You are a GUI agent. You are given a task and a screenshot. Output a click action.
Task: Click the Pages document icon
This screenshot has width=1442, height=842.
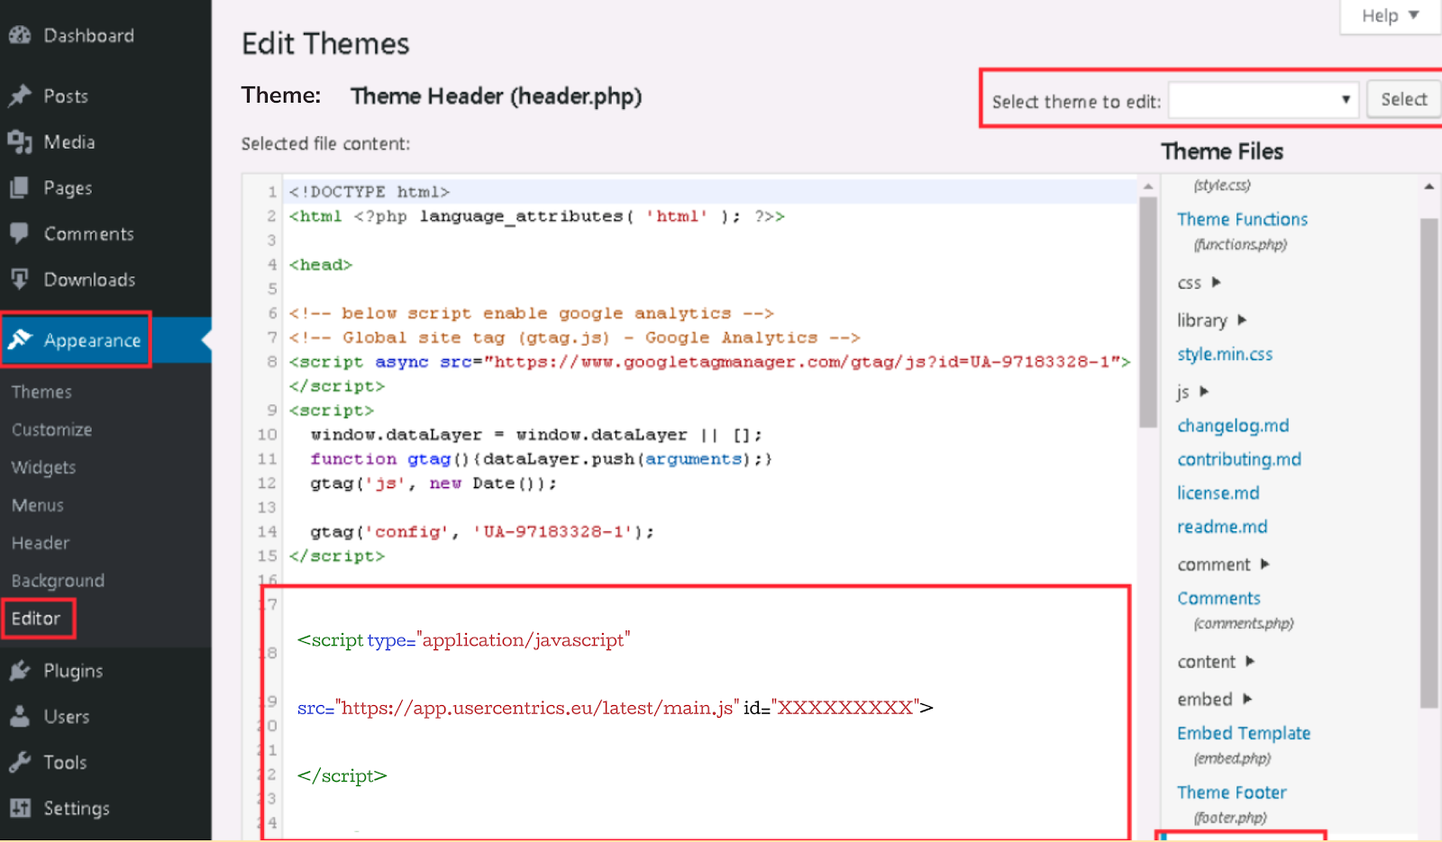[20, 187]
